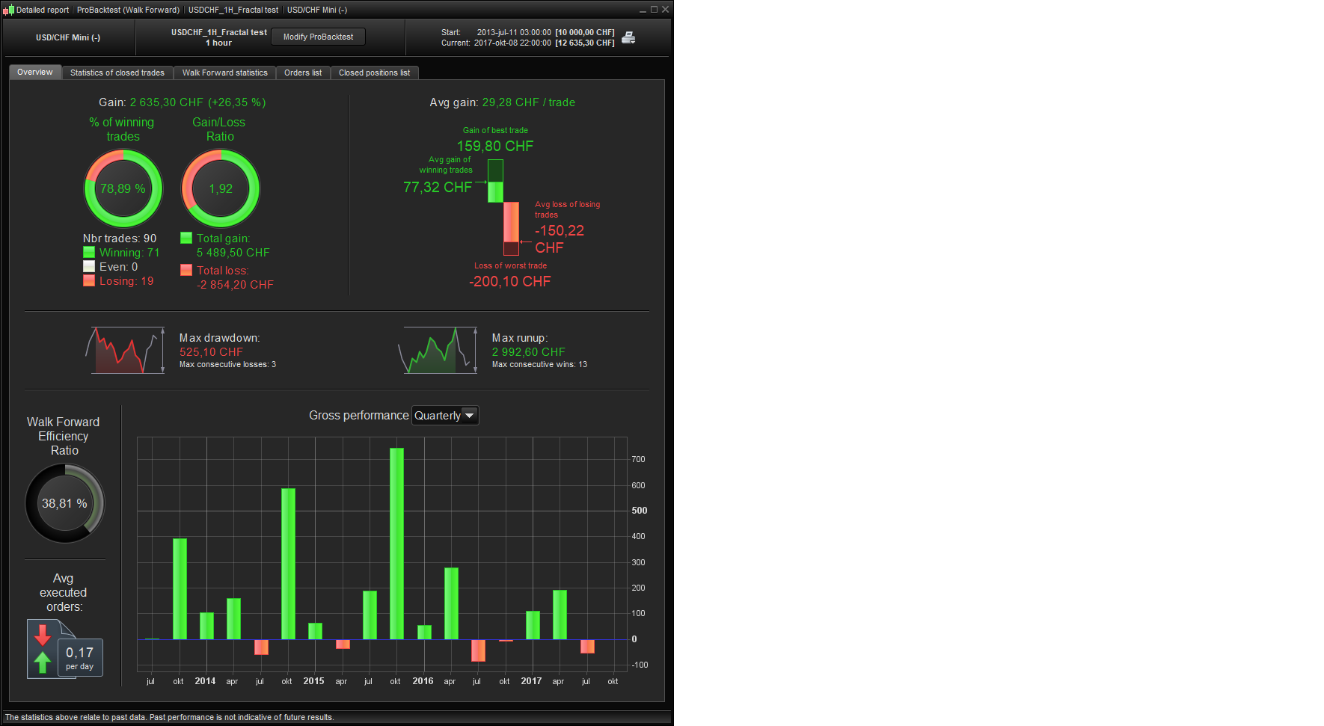Click the candlestick app icon in the title bar

8,10
